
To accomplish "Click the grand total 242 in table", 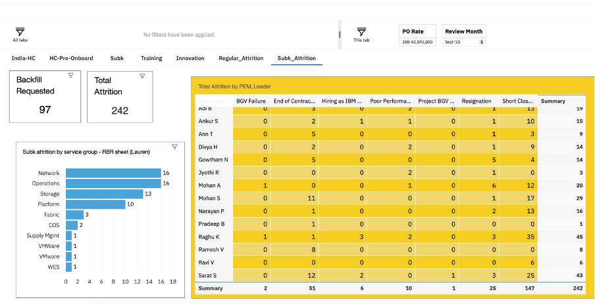I will click(x=578, y=288).
